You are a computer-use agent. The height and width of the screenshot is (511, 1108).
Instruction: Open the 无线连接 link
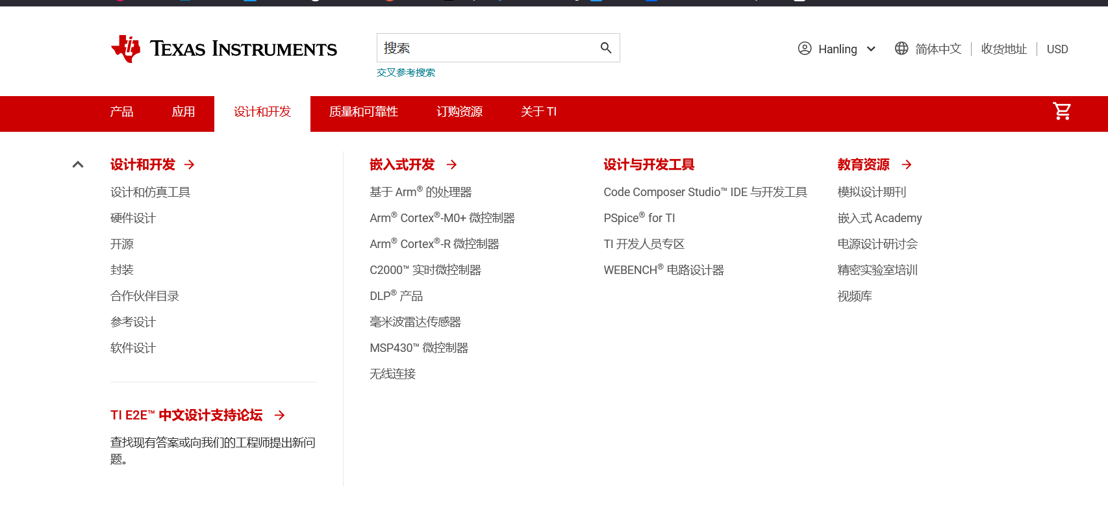point(393,374)
